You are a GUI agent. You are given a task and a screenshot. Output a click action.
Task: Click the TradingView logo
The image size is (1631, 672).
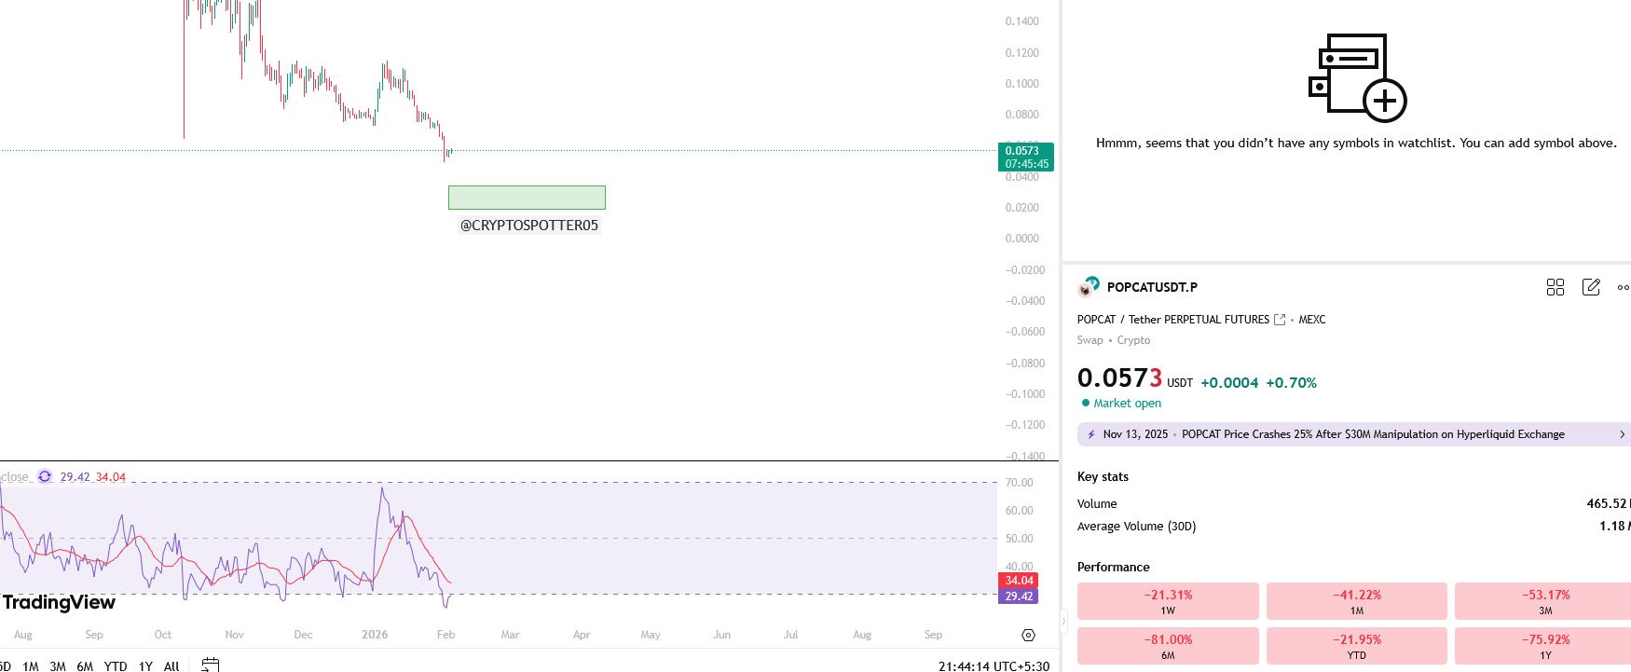point(59,602)
